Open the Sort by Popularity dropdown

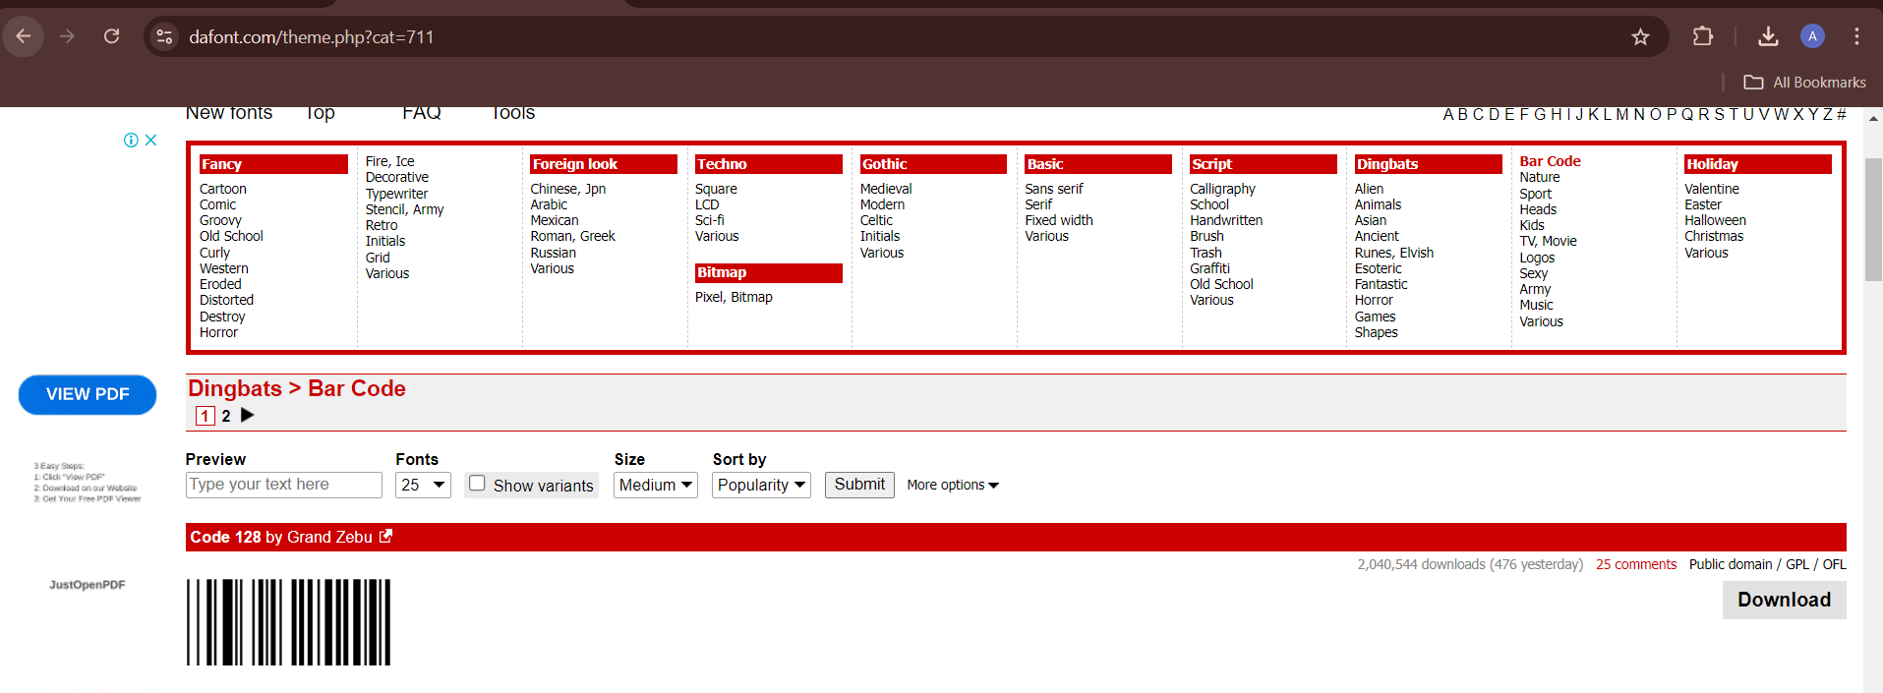pos(761,485)
